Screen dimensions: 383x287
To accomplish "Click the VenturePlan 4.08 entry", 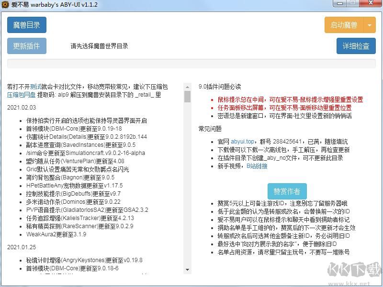I will pos(75,161).
